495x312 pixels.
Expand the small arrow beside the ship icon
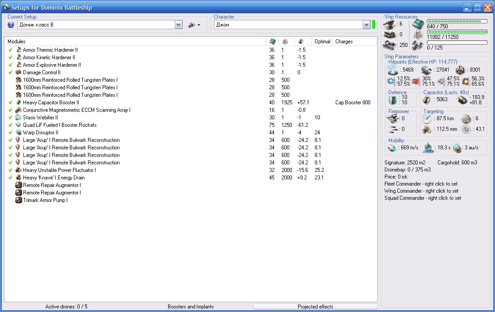tap(199, 25)
